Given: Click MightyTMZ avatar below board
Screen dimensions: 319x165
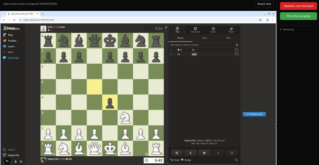Looking at the screenshot, I should [43, 160].
